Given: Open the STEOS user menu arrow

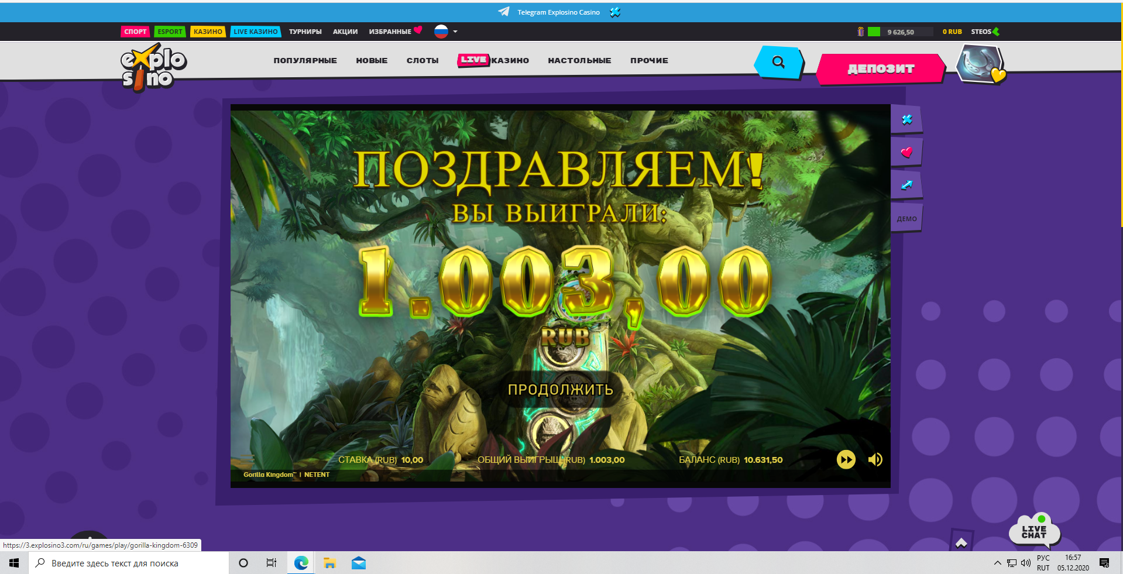Looking at the screenshot, I should [996, 32].
